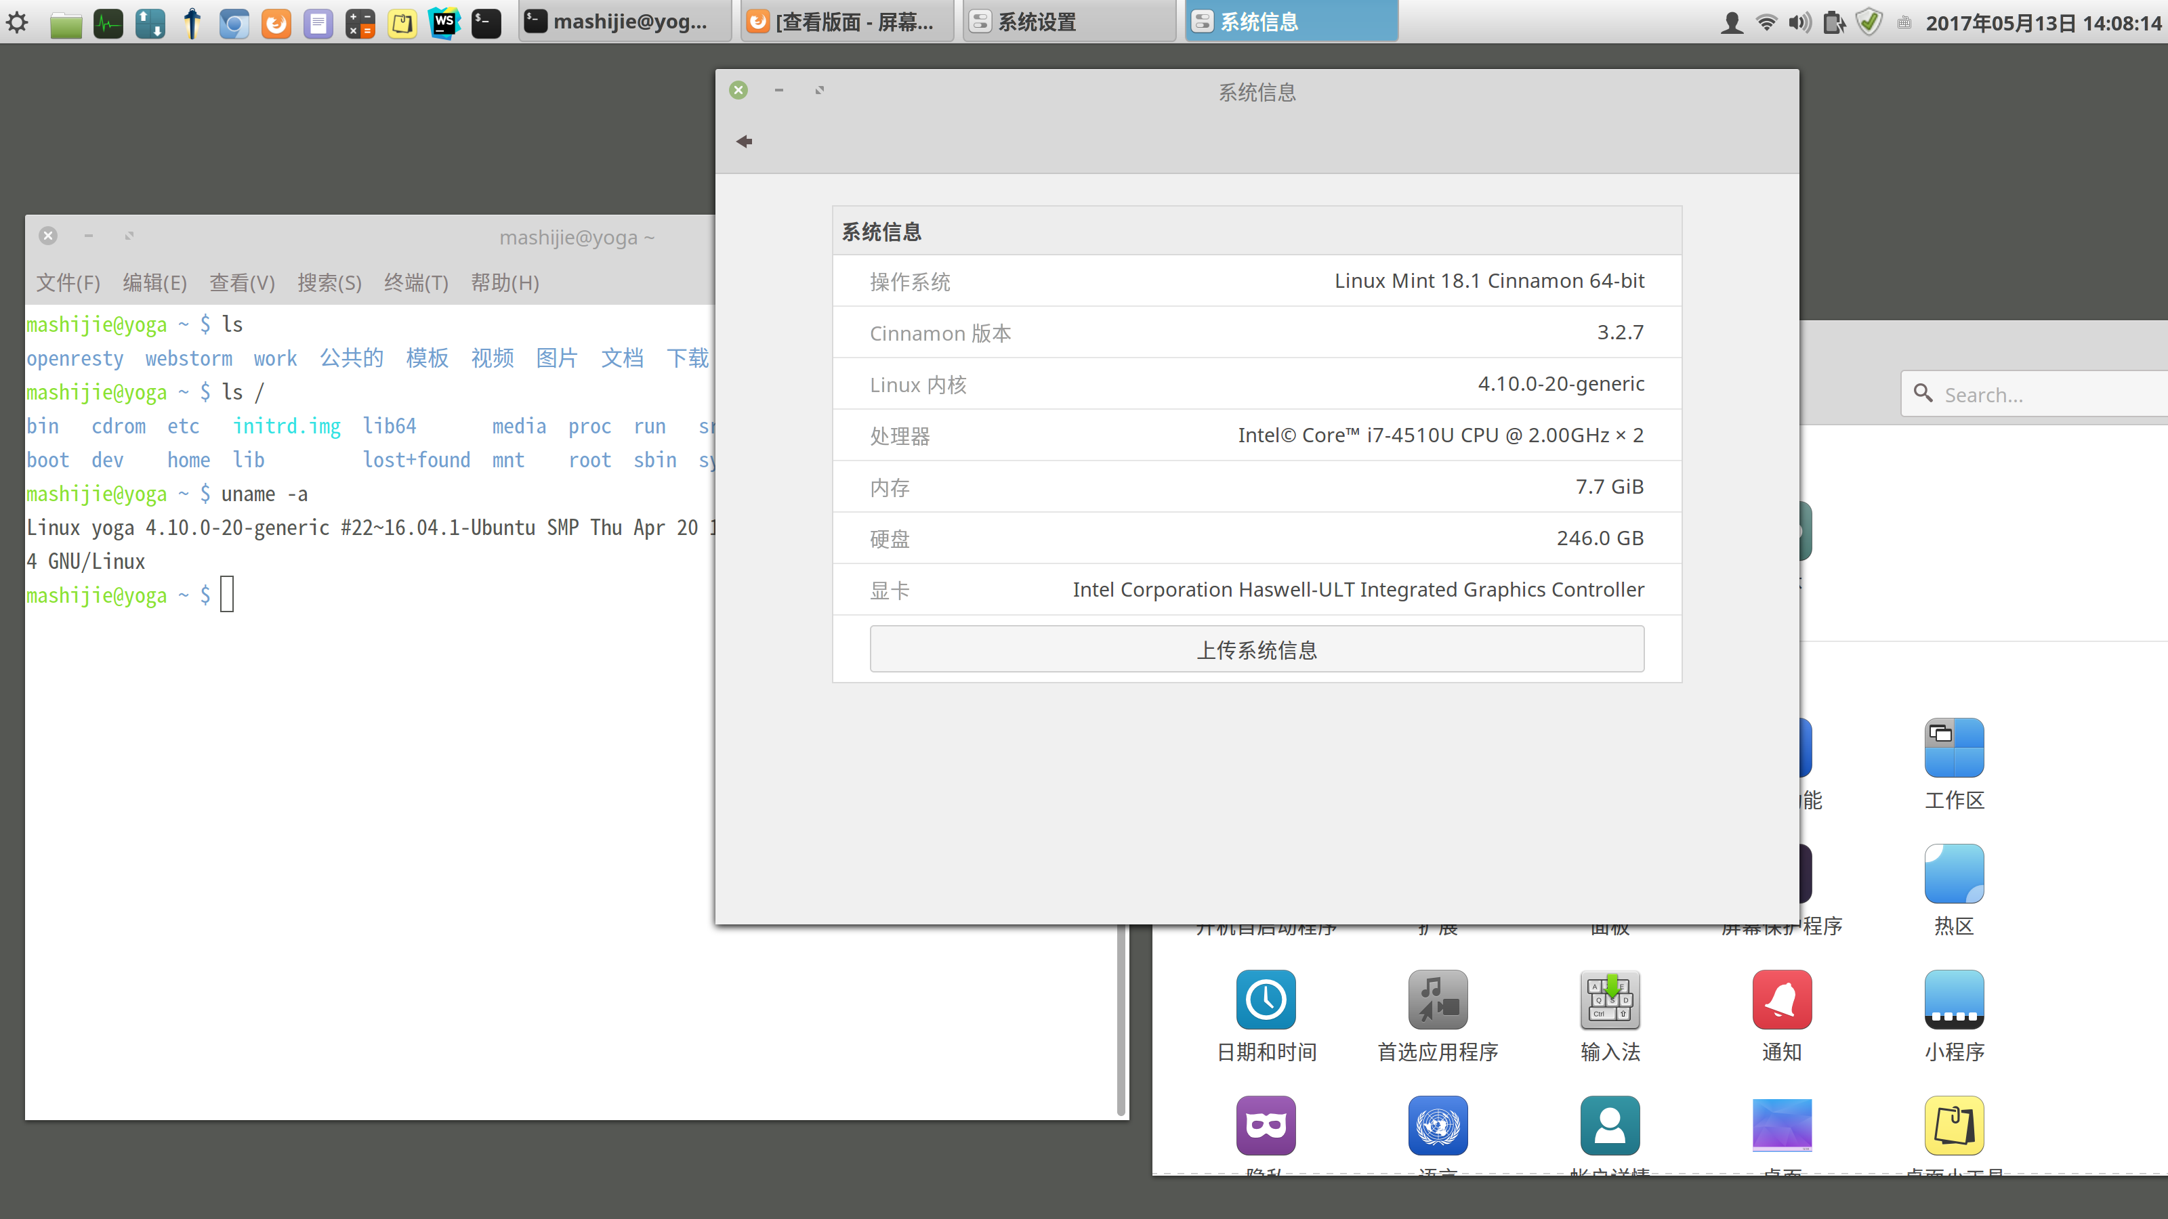Click lost+found in terminal listing
This screenshot has width=2168, height=1219.
(x=417, y=461)
